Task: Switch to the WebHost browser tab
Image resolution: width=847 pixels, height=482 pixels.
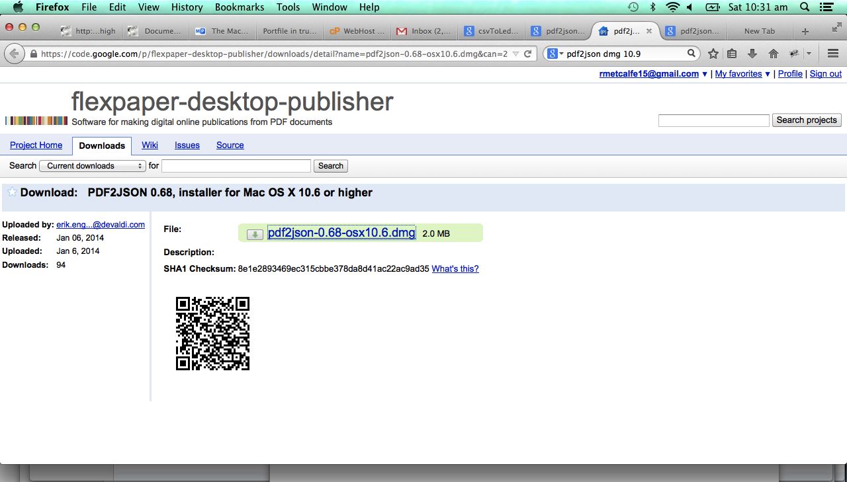Action: (357, 31)
